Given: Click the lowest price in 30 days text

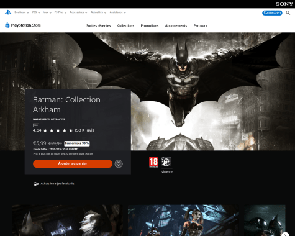Looking at the screenshot, I should click(63, 154).
